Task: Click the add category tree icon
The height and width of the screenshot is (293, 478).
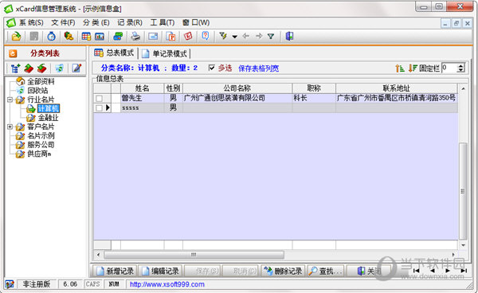Action: (x=15, y=68)
